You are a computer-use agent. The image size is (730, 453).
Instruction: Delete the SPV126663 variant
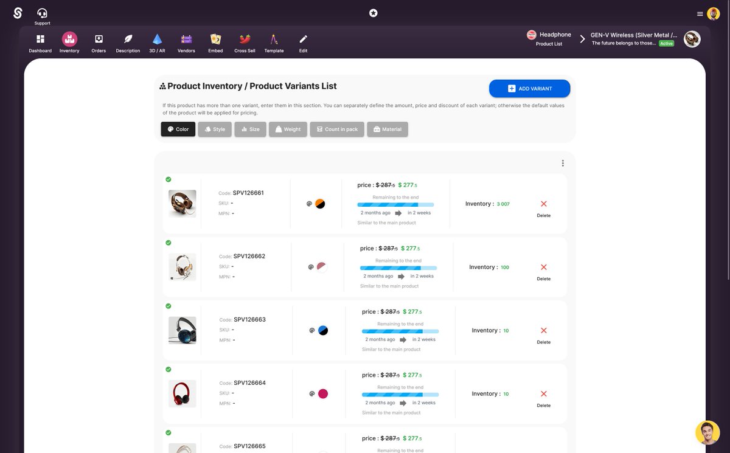544,334
